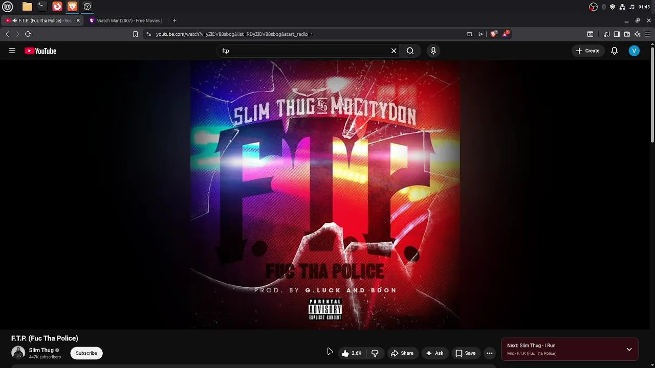
Task: Open the Bluetooth tray icon
Action: 604,7
